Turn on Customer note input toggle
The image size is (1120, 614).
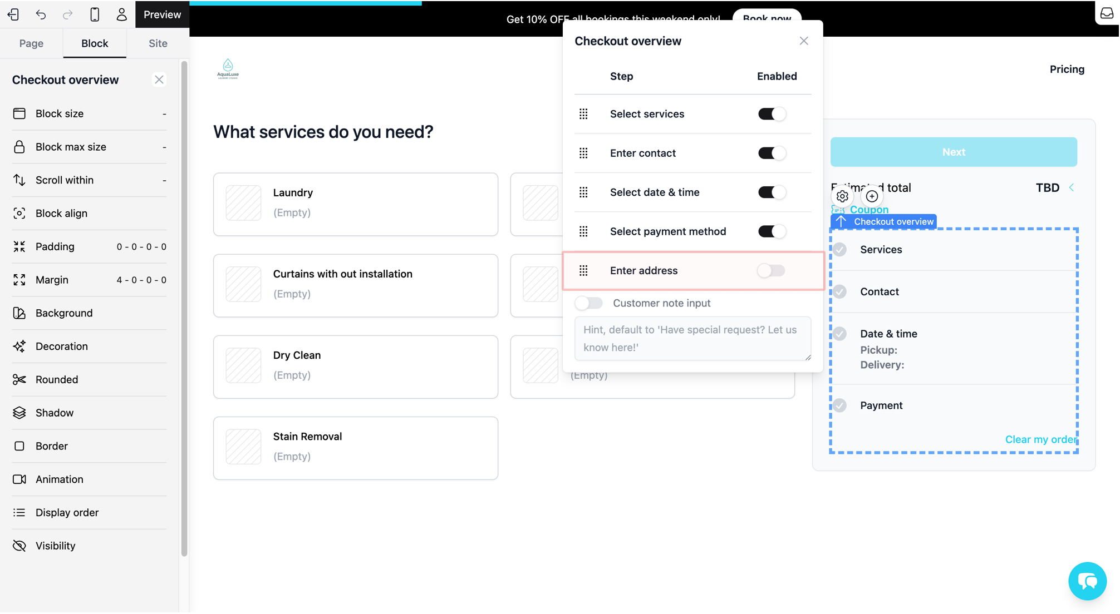pos(589,303)
